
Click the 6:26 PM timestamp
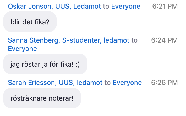164,83
